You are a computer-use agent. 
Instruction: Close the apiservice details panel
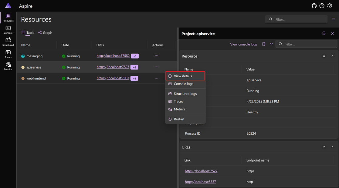[333, 33]
